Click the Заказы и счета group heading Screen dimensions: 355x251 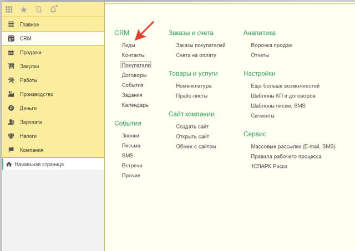tap(191, 33)
